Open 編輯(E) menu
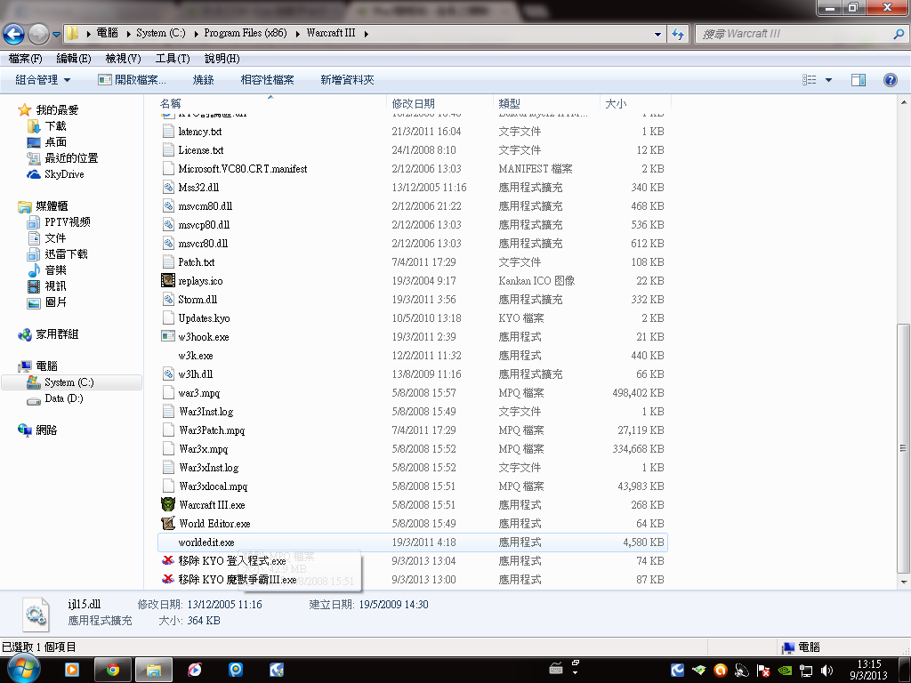911x683 pixels. coord(73,59)
